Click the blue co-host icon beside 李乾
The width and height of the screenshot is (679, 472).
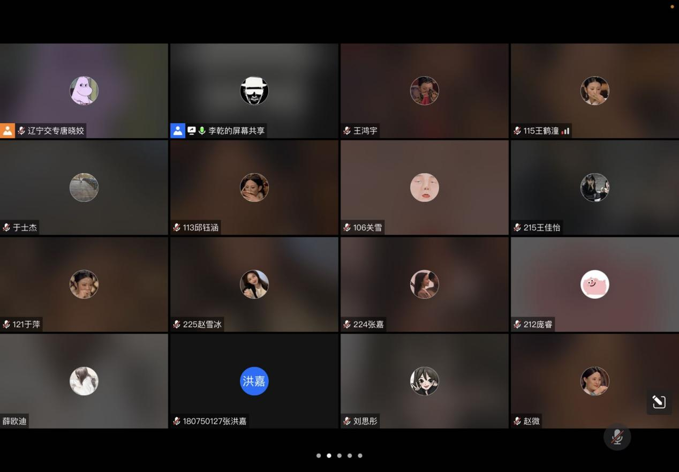pos(178,130)
